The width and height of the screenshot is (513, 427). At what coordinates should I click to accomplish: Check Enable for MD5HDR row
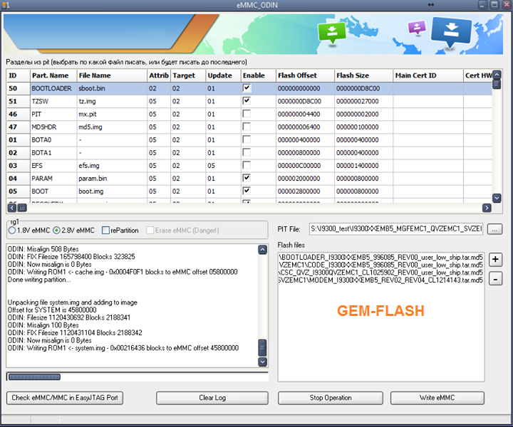pyautogui.click(x=247, y=127)
